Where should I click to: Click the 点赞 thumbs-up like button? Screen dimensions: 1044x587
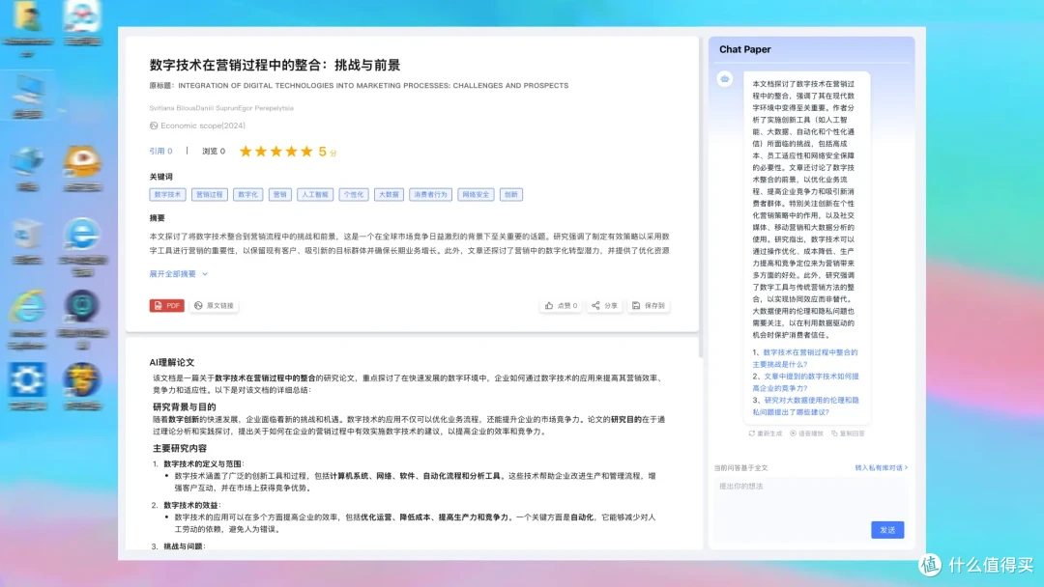click(561, 306)
